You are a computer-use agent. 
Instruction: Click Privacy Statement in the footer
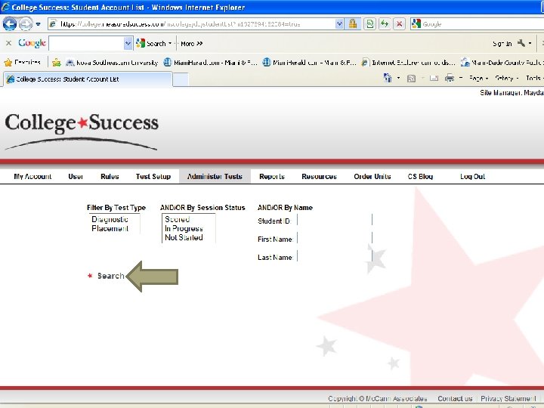(508, 398)
